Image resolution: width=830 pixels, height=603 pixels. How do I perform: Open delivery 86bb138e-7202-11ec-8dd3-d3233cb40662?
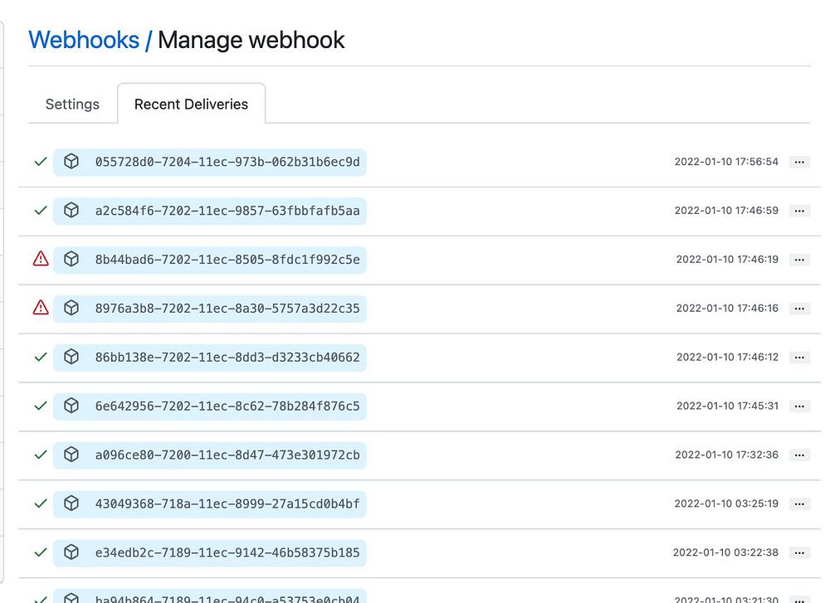point(227,357)
